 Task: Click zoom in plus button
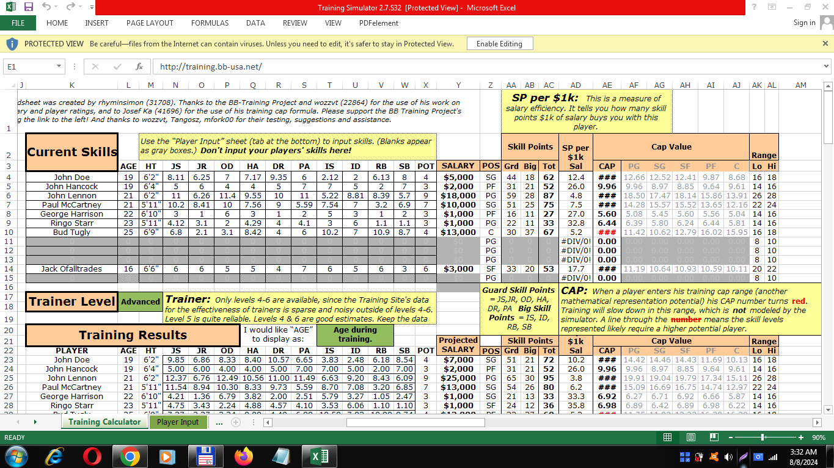[x=801, y=437]
